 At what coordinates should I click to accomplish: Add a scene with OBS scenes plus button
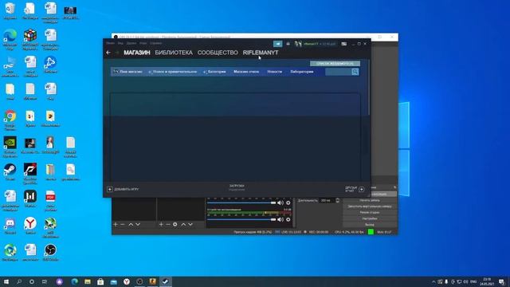[116, 225]
